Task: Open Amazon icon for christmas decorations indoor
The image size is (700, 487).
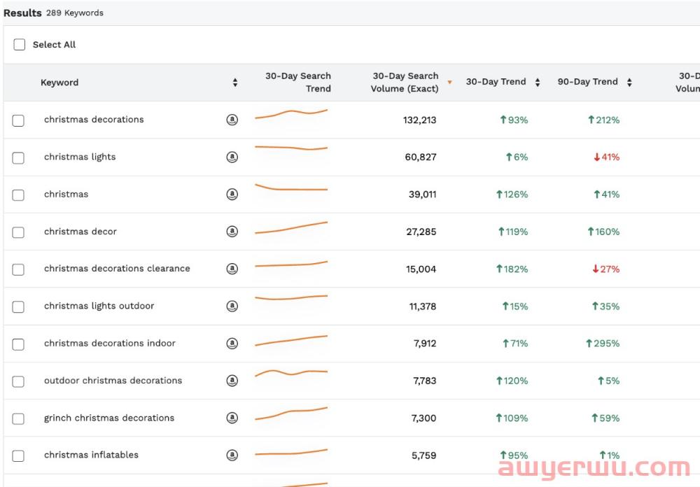Action: coord(232,344)
